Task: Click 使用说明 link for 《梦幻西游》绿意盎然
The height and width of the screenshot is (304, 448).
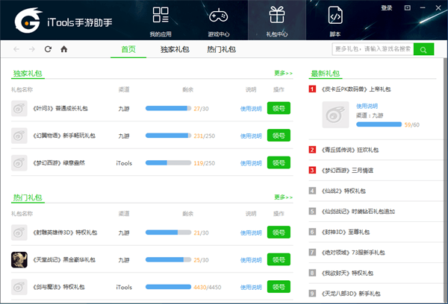Action: [x=251, y=162]
